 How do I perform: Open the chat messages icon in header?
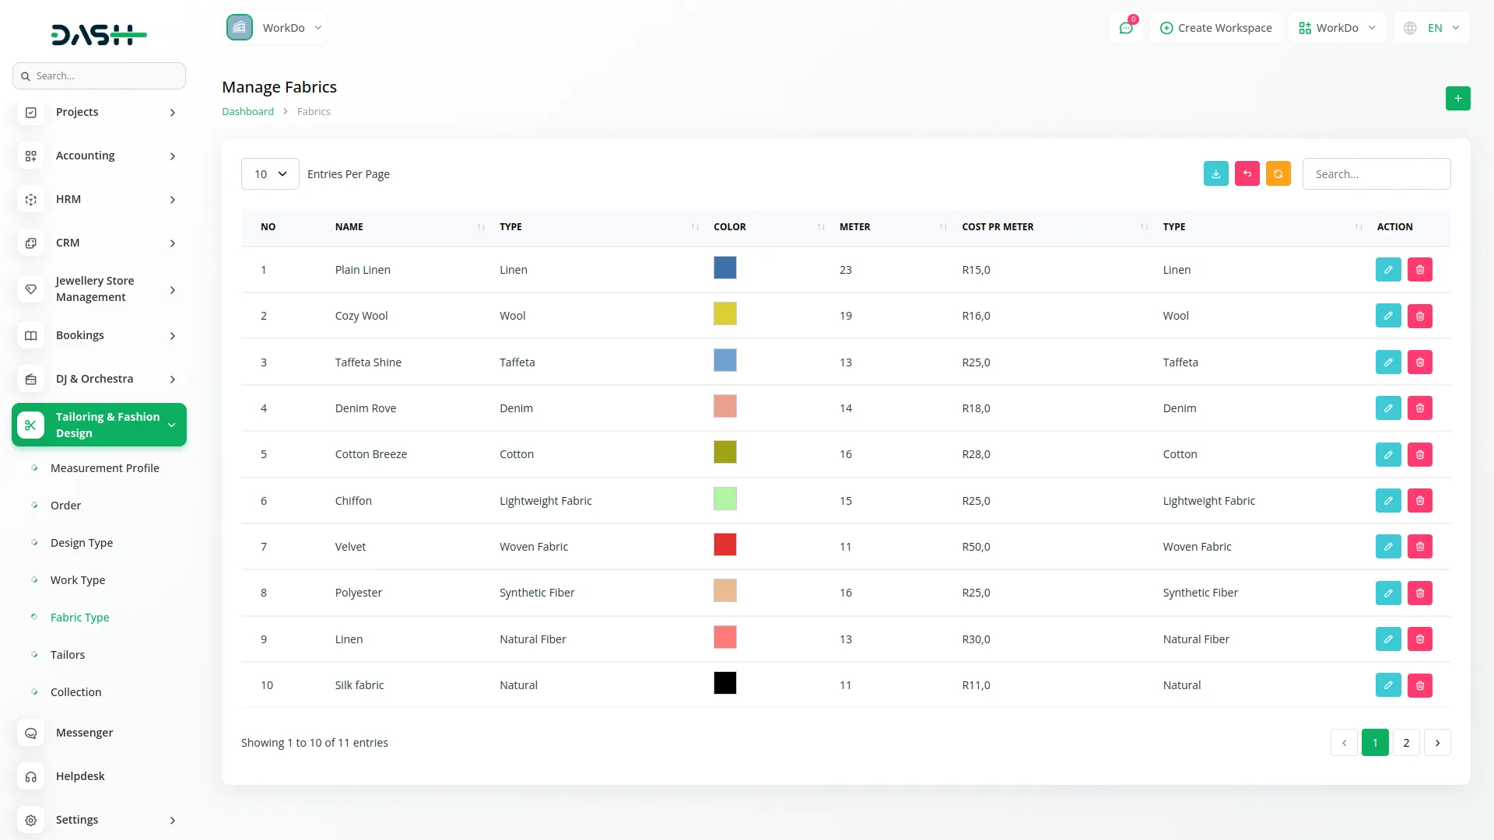(1126, 28)
